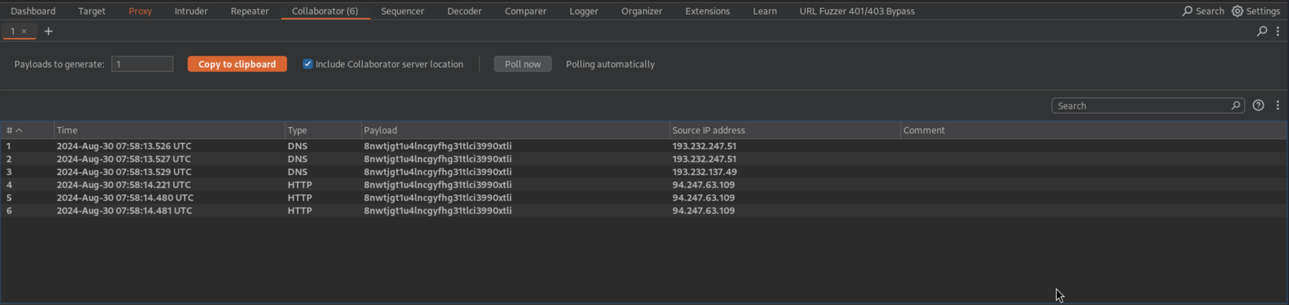Select interaction row 4 with HTTP type
Viewport: 1289px width, 305px height.
[x=299, y=185]
